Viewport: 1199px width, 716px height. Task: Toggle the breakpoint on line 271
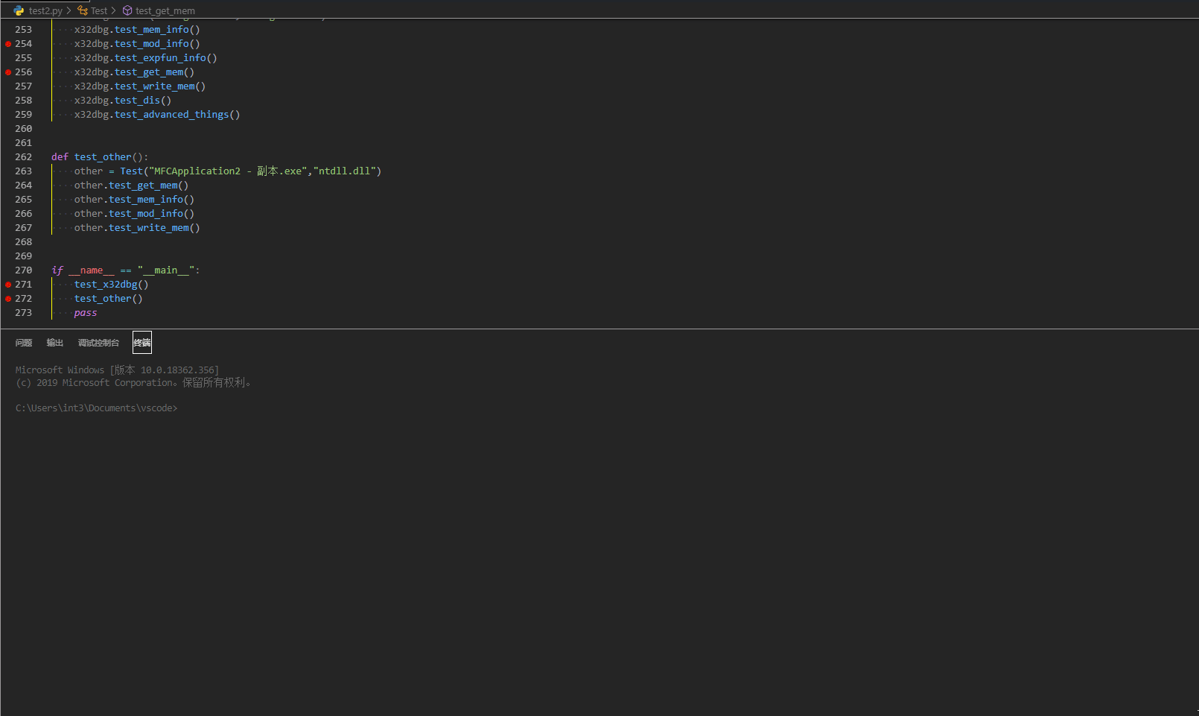tap(8, 285)
